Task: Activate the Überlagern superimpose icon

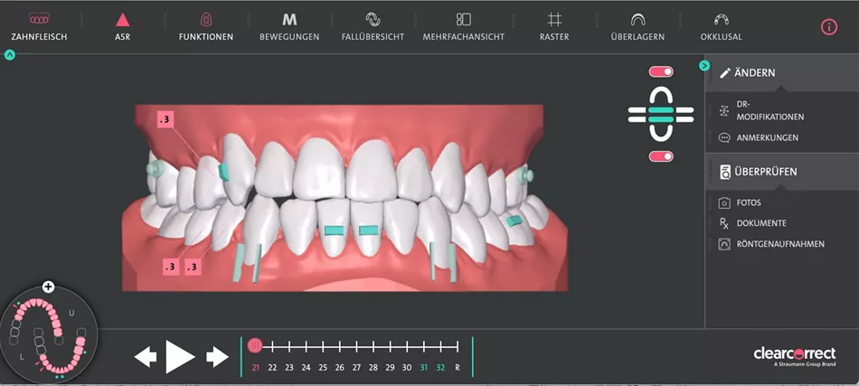Action: [637, 20]
